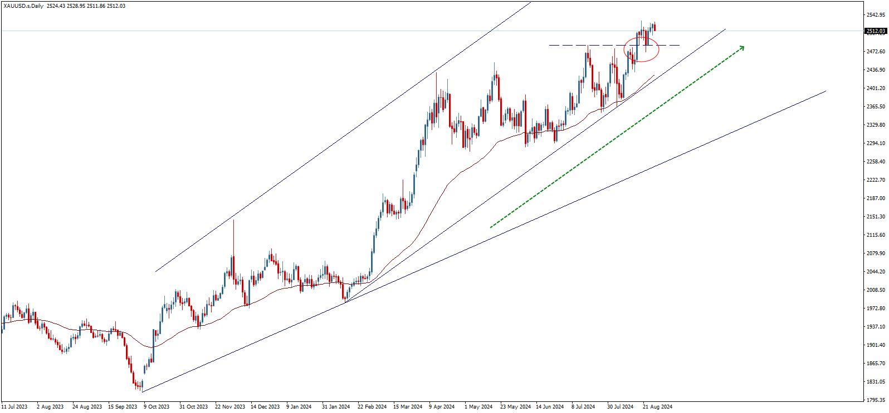Screen dimensions: 889x413
Task: Click the 2222.70 price axis label
Action: 876,180
